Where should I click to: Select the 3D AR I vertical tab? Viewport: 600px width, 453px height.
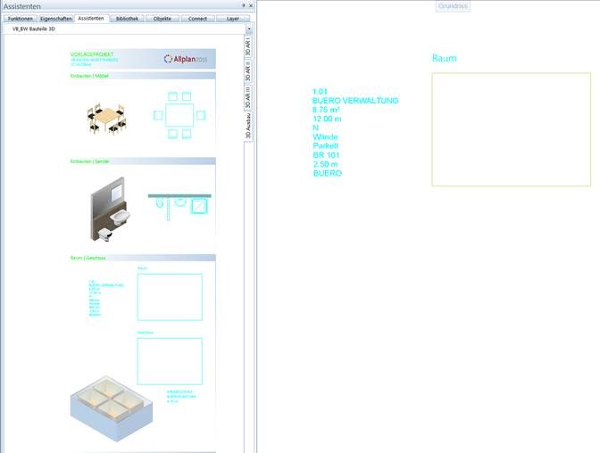[248, 48]
